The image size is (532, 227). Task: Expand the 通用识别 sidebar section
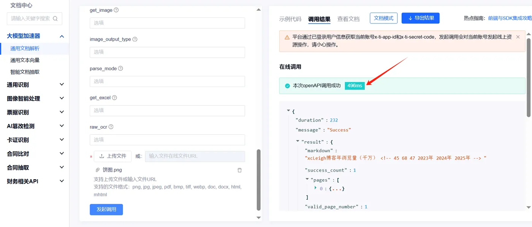[x=62, y=85]
